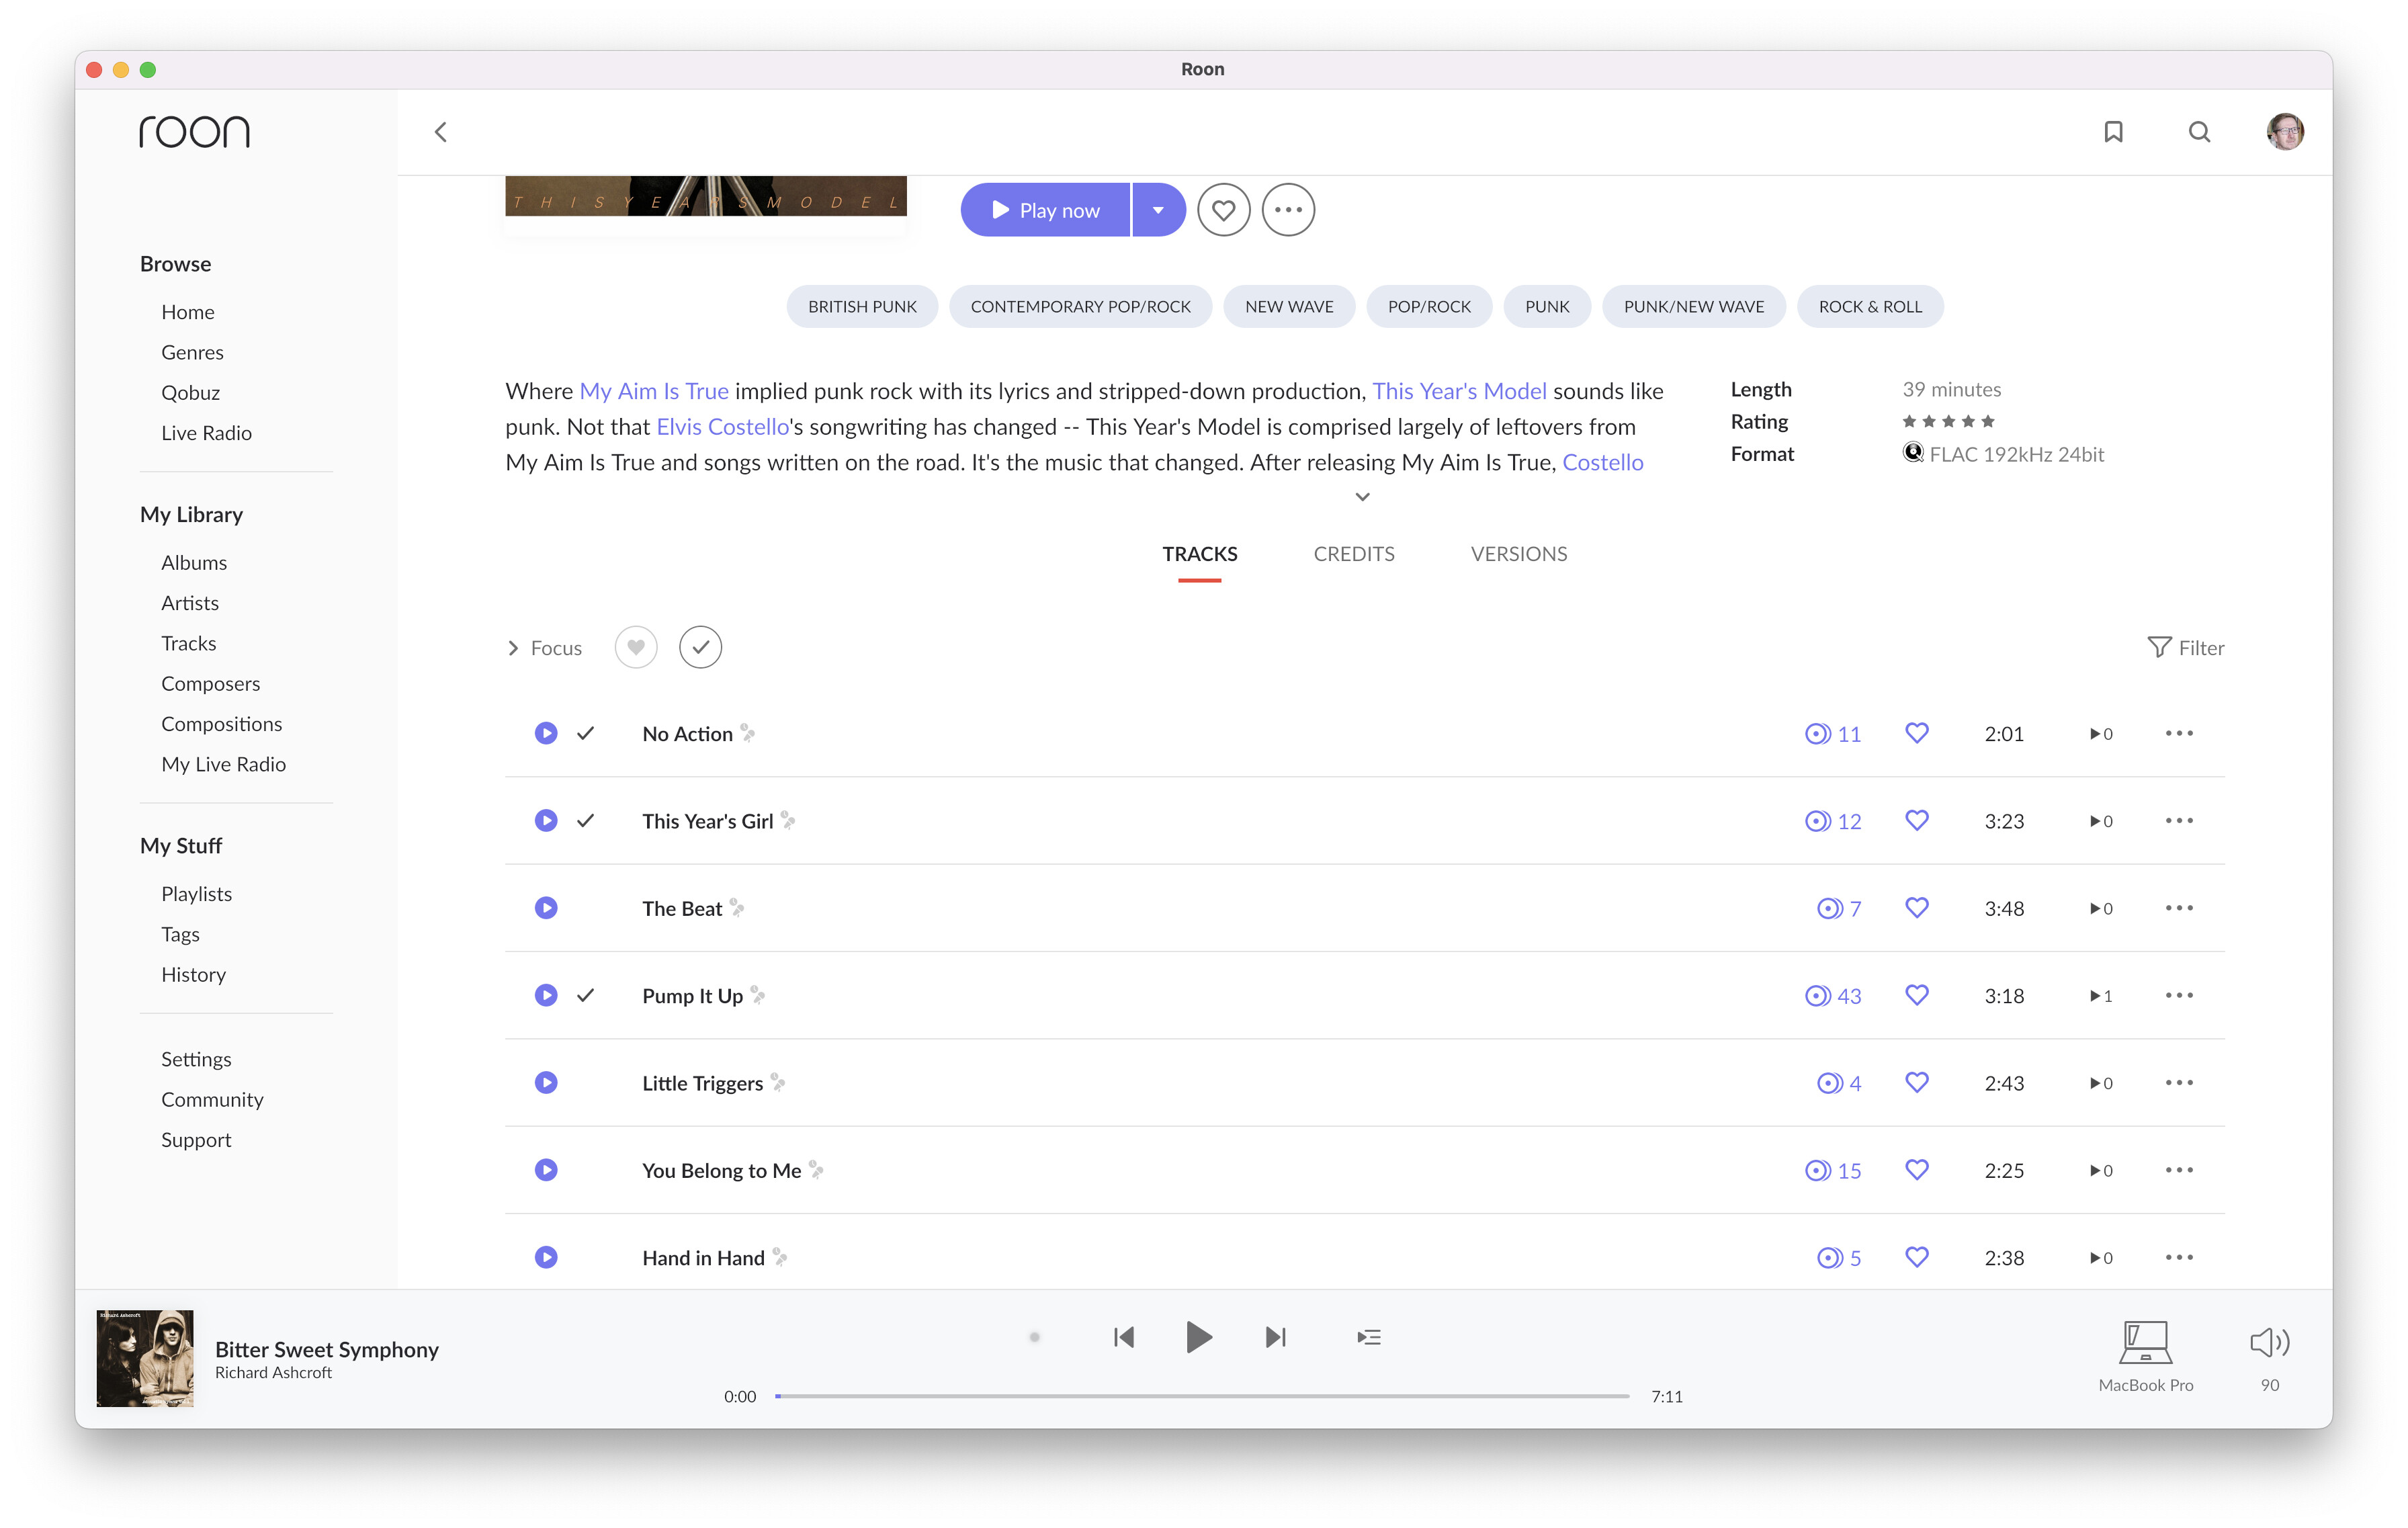Screen dimensions: 2408x1528
Task: Open Genres in the sidebar
Action: 192,352
